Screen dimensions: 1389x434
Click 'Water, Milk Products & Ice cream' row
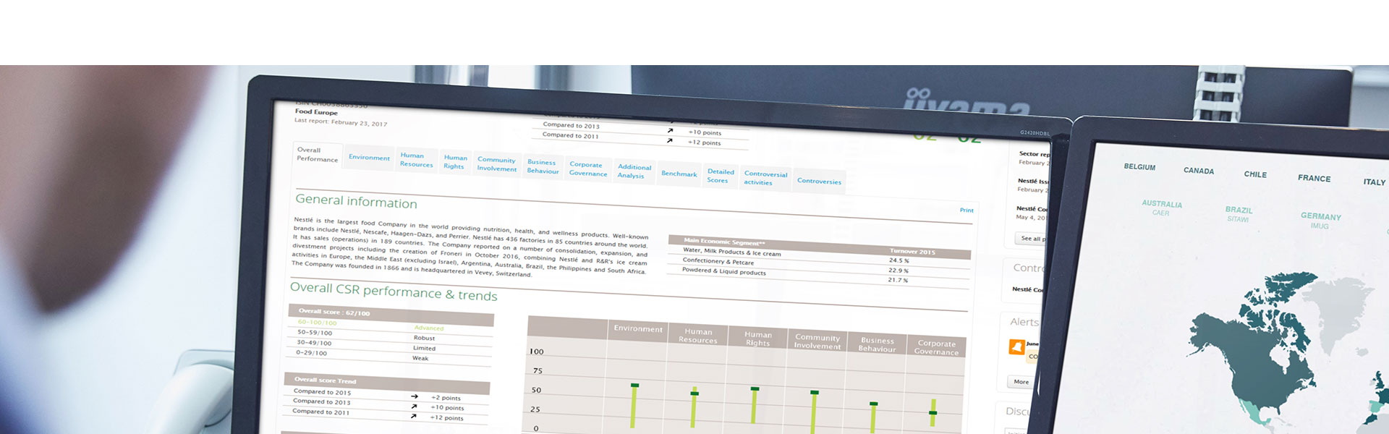818,256
